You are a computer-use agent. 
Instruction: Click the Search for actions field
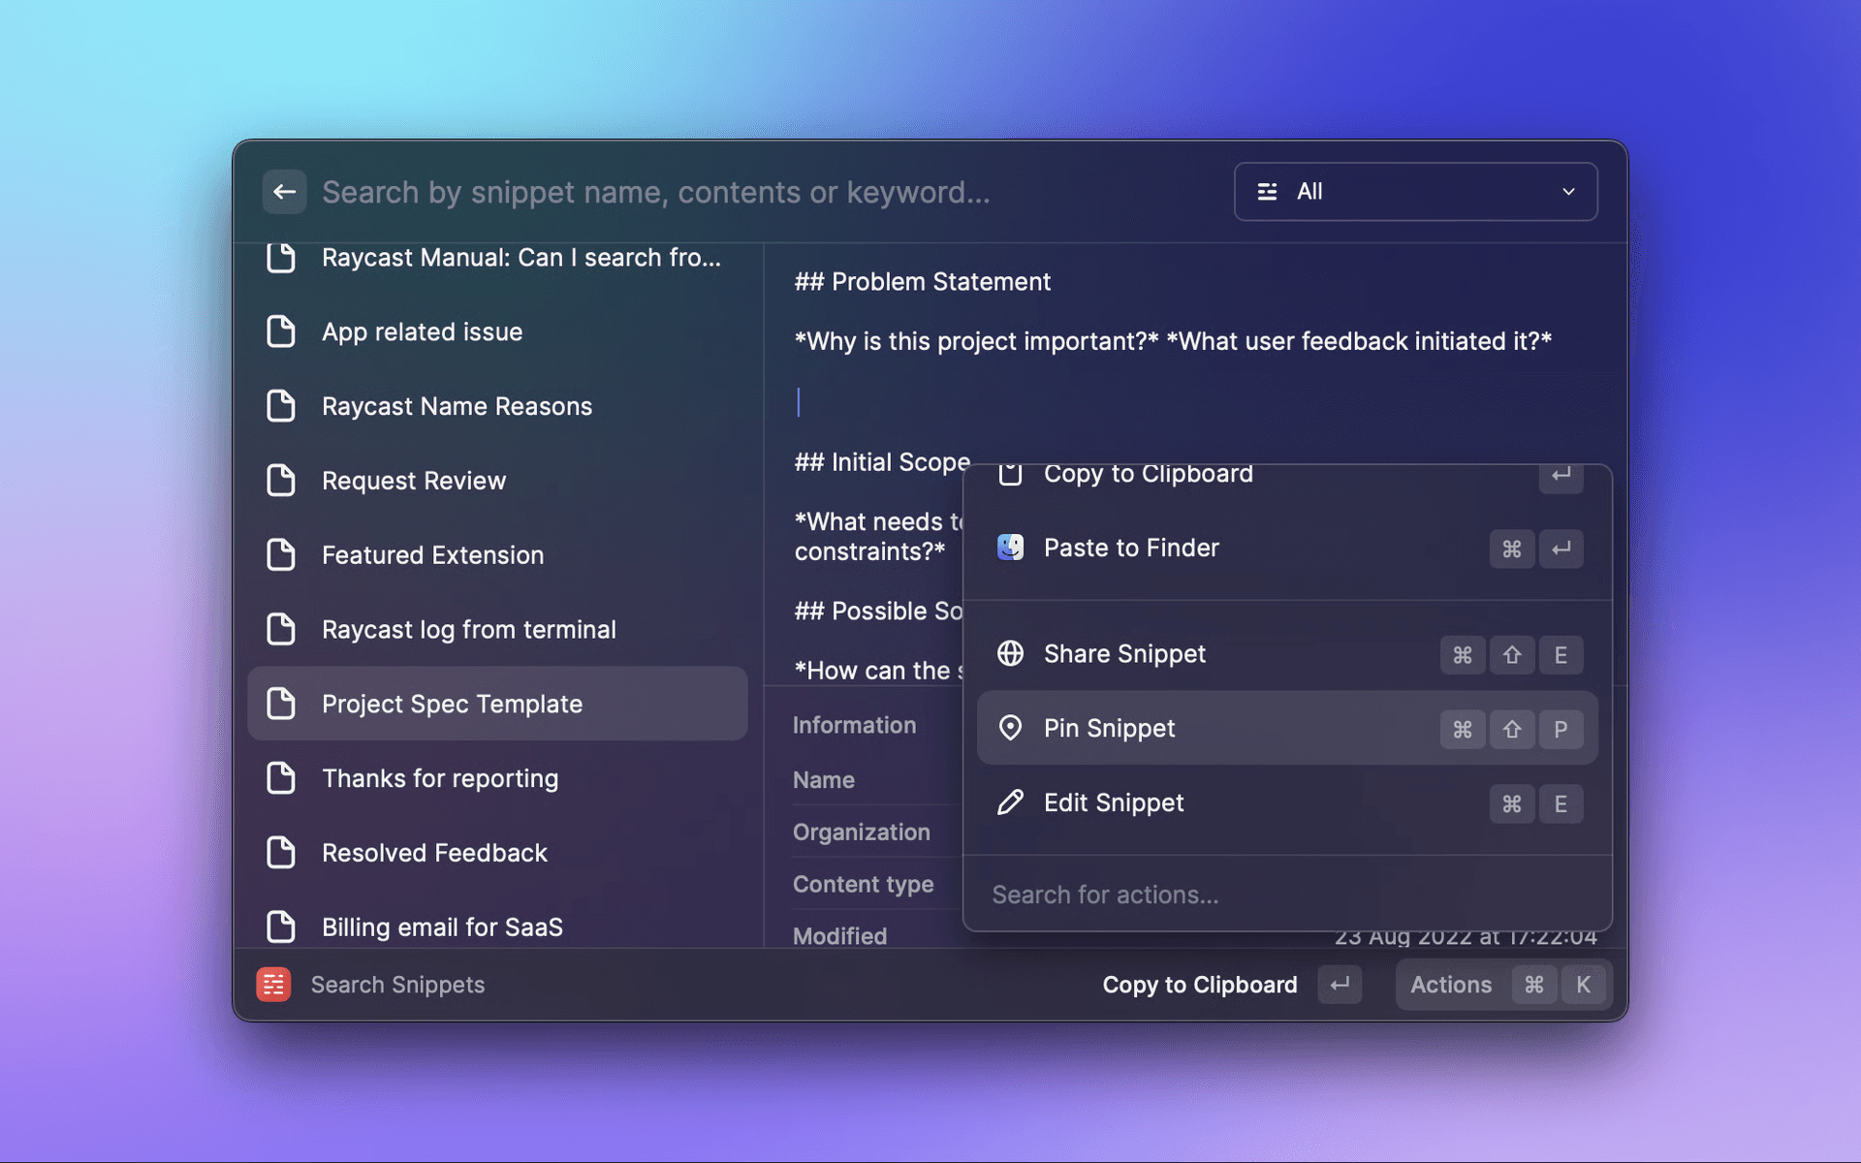pyautogui.click(x=1105, y=894)
